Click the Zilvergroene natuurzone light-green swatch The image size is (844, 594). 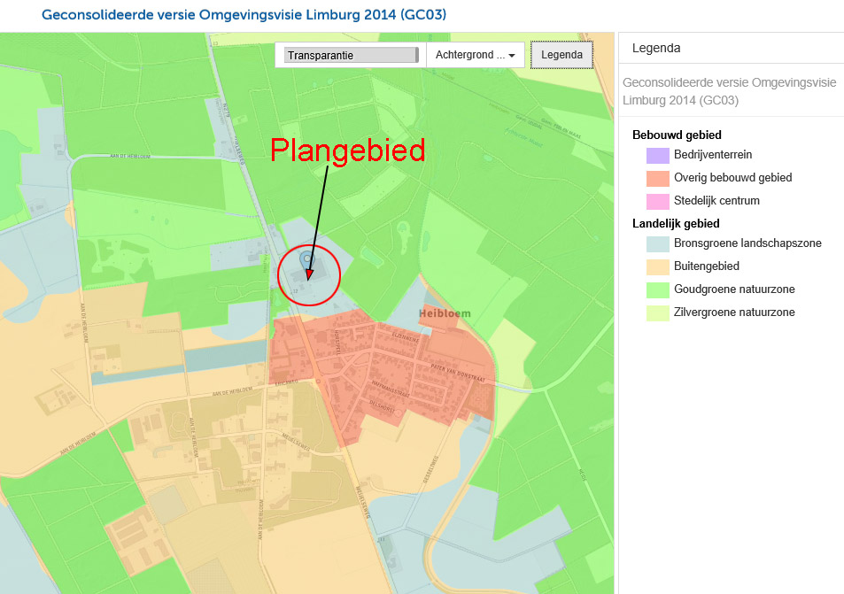[657, 312]
